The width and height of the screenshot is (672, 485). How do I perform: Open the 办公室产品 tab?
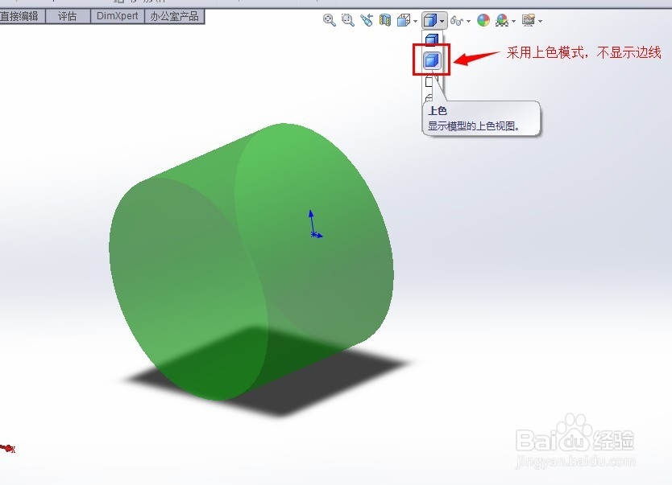pos(174,16)
